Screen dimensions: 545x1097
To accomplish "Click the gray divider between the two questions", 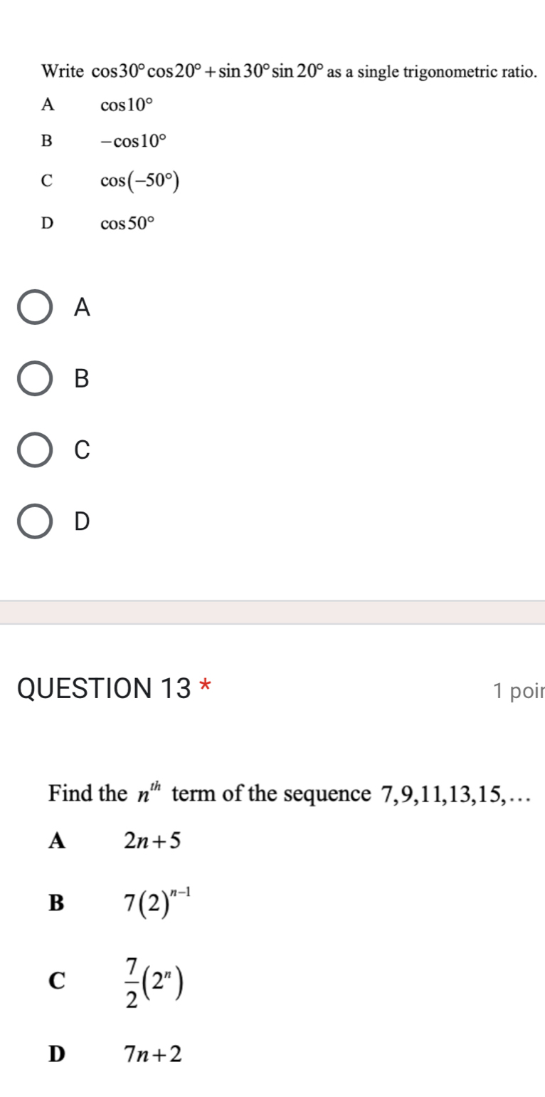I will tap(272, 613).
